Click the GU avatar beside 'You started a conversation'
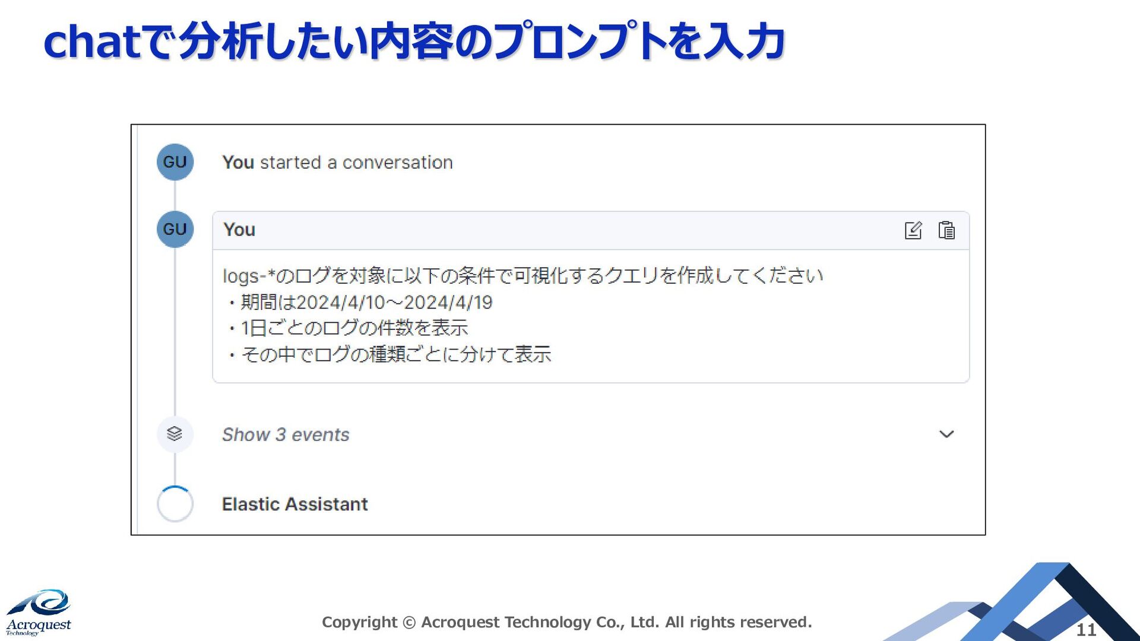Screen dimensions: 1140x641 (x=175, y=162)
